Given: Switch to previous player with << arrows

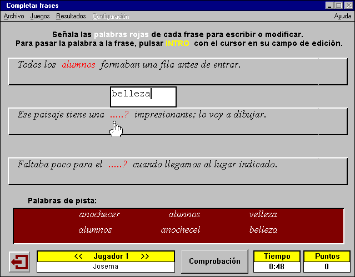Looking at the screenshot, I should (78, 257).
